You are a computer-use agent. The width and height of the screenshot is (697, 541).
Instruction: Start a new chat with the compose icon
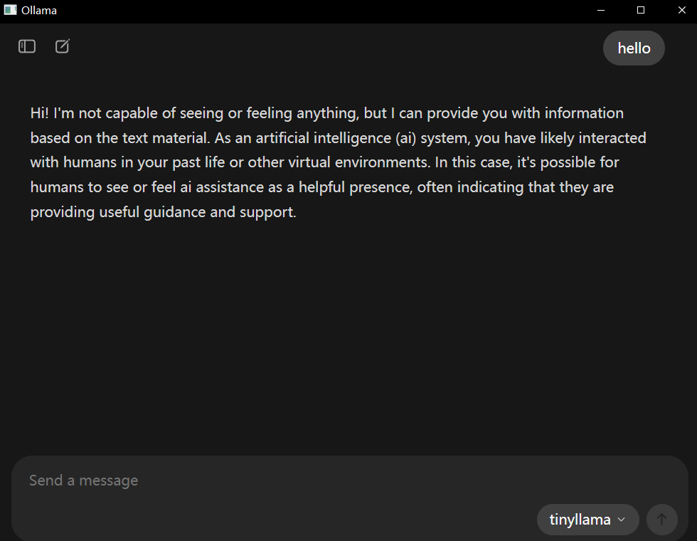pos(63,46)
